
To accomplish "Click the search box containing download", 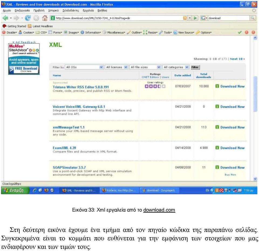I will 229,18.
